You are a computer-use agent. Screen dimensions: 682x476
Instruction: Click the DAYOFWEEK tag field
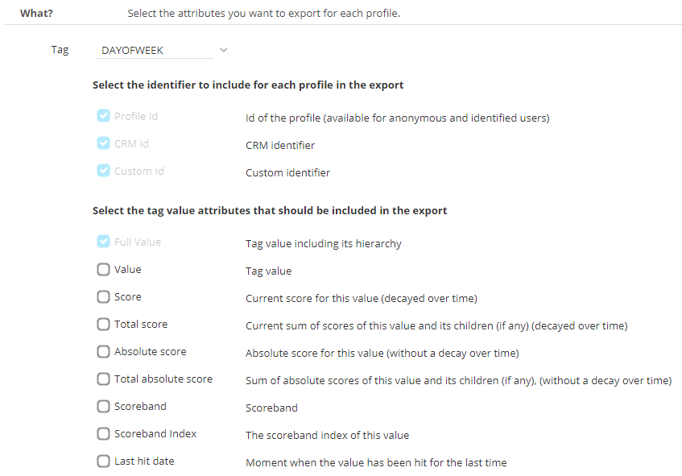tap(153, 50)
